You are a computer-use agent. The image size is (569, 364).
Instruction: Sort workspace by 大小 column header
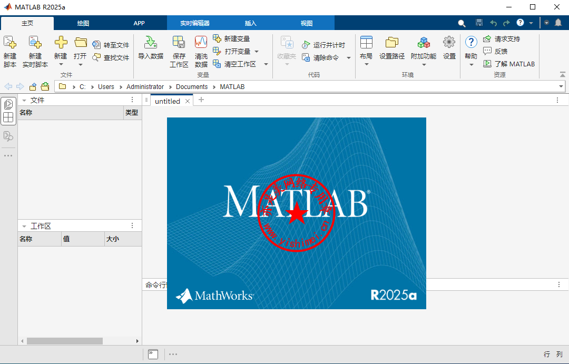coord(123,239)
